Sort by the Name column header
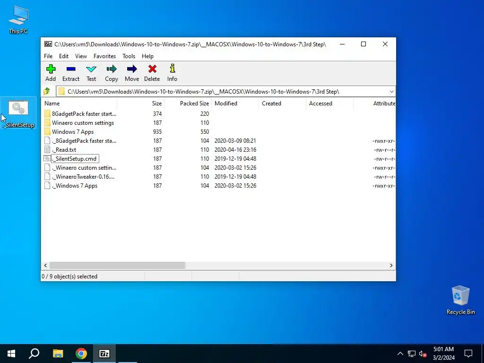This screenshot has height=363, width=484. 79,104
